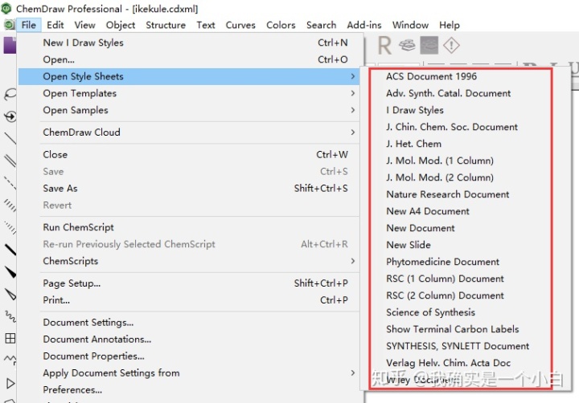Select the Dashed Bond tool
This screenshot has height=403, width=579.
click(10, 183)
